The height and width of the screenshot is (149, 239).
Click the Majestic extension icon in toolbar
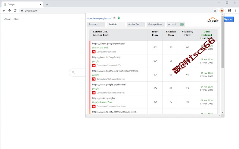[221, 10]
